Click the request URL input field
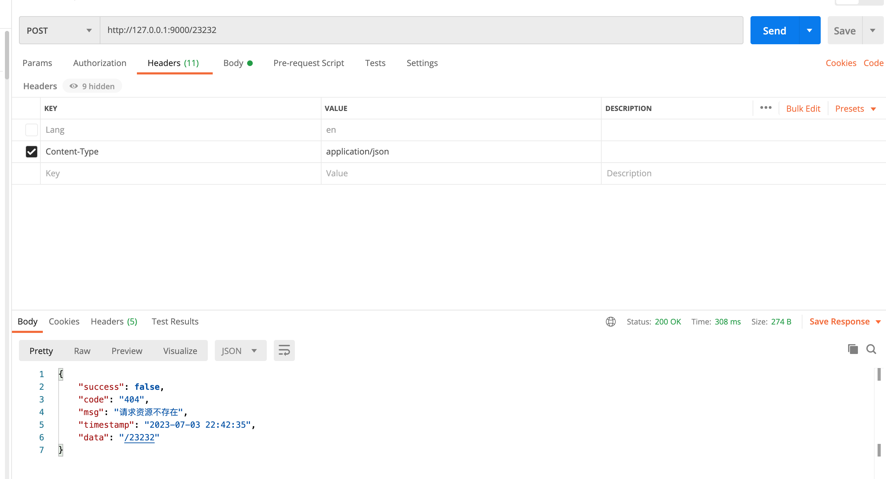The width and height of the screenshot is (886, 479). (x=421, y=30)
